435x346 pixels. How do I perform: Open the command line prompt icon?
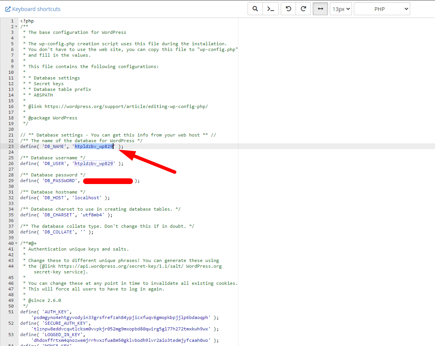(x=270, y=9)
